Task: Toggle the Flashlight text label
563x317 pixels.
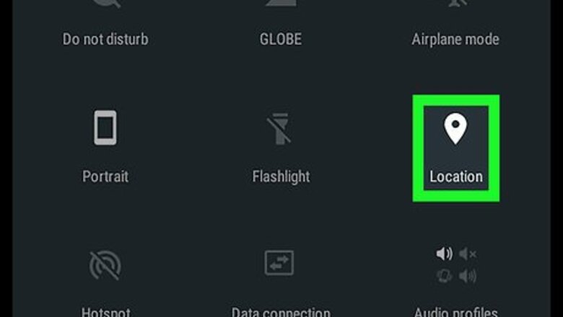Action: coord(281,177)
